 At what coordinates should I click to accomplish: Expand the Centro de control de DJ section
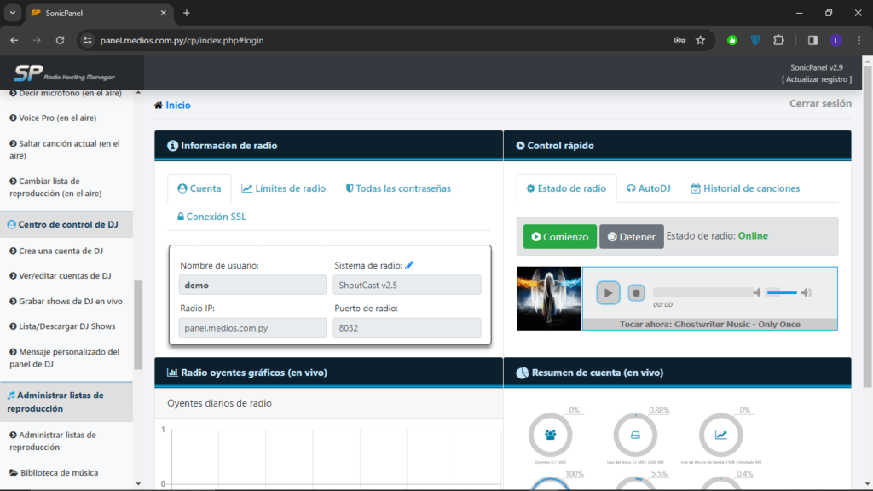pos(66,224)
